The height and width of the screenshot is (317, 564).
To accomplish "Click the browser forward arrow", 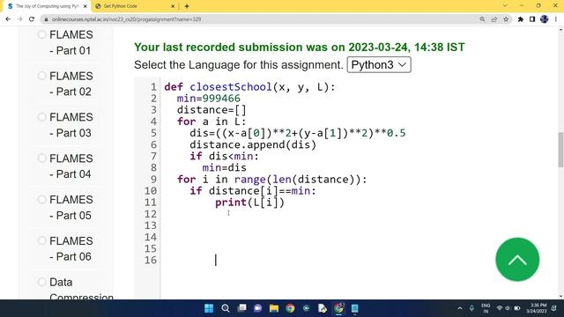I will pos(19,19).
